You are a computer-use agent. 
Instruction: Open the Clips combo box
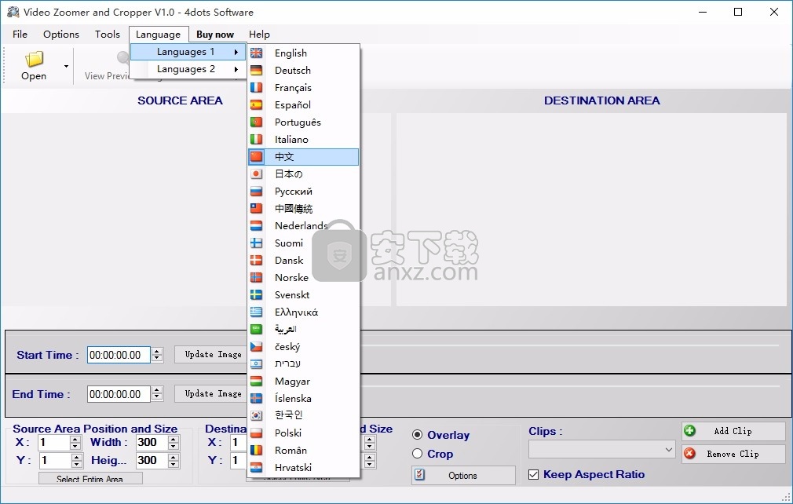click(x=602, y=449)
